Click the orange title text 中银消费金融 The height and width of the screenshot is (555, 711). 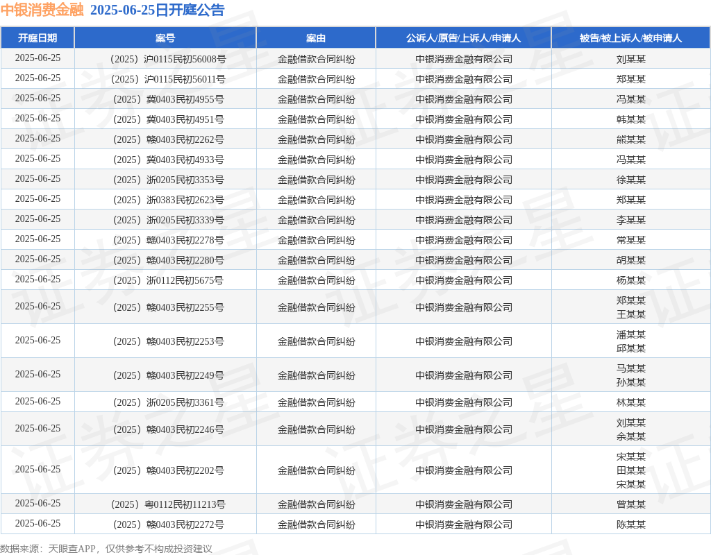tap(42, 10)
